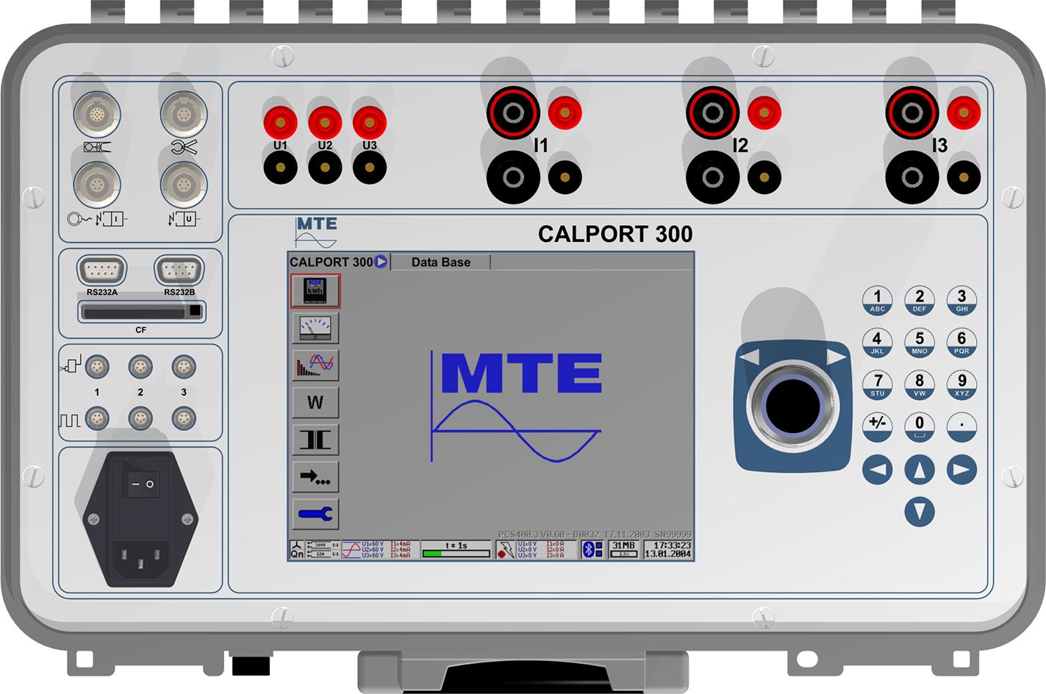Click the blue arrow beside CALPORT 300 tab
1046x694 pixels.
pos(381,262)
